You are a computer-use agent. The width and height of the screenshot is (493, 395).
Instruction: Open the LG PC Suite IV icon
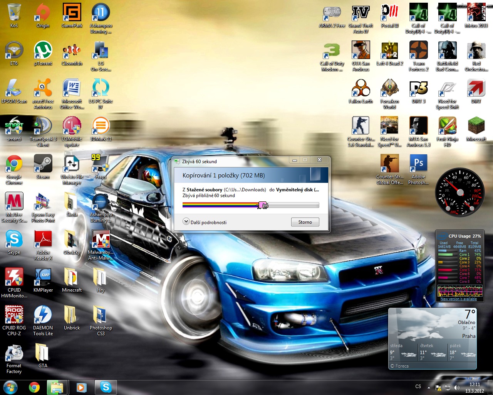coord(101,94)
